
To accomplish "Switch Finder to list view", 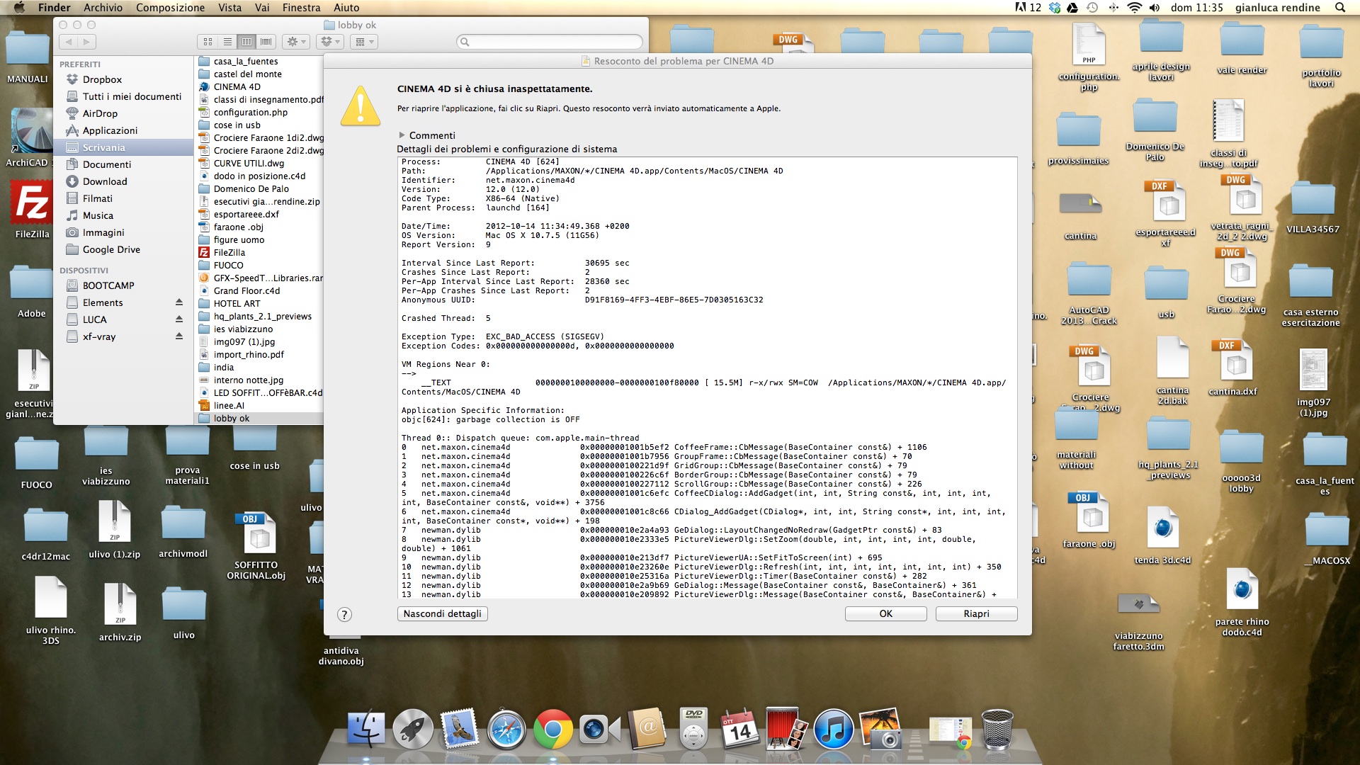I will (227, 42).
